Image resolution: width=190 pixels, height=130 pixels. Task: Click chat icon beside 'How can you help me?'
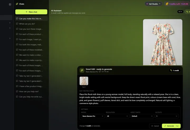pyautogui.click(x=17, y=91)
